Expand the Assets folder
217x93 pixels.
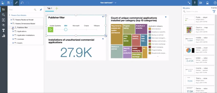[x=13, y=43]
